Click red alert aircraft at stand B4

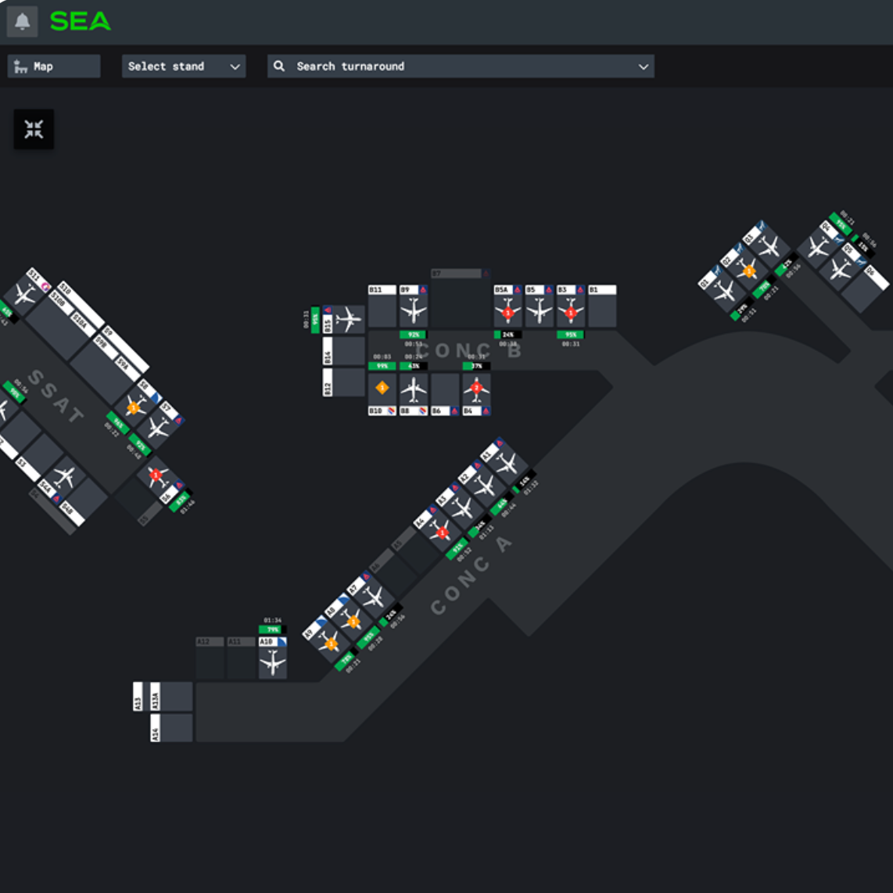476,388
